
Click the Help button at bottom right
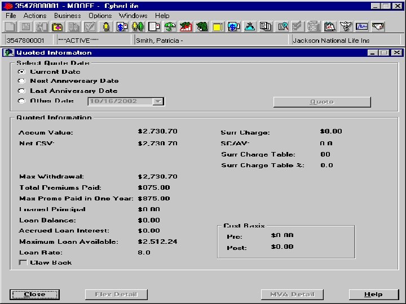pos(373,294)
